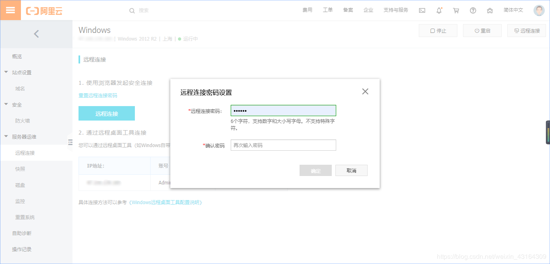Click the search magnifier icon

click(x=132, y=10)
